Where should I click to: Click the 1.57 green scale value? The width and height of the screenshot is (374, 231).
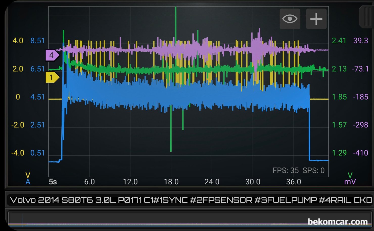click(339, 125)
